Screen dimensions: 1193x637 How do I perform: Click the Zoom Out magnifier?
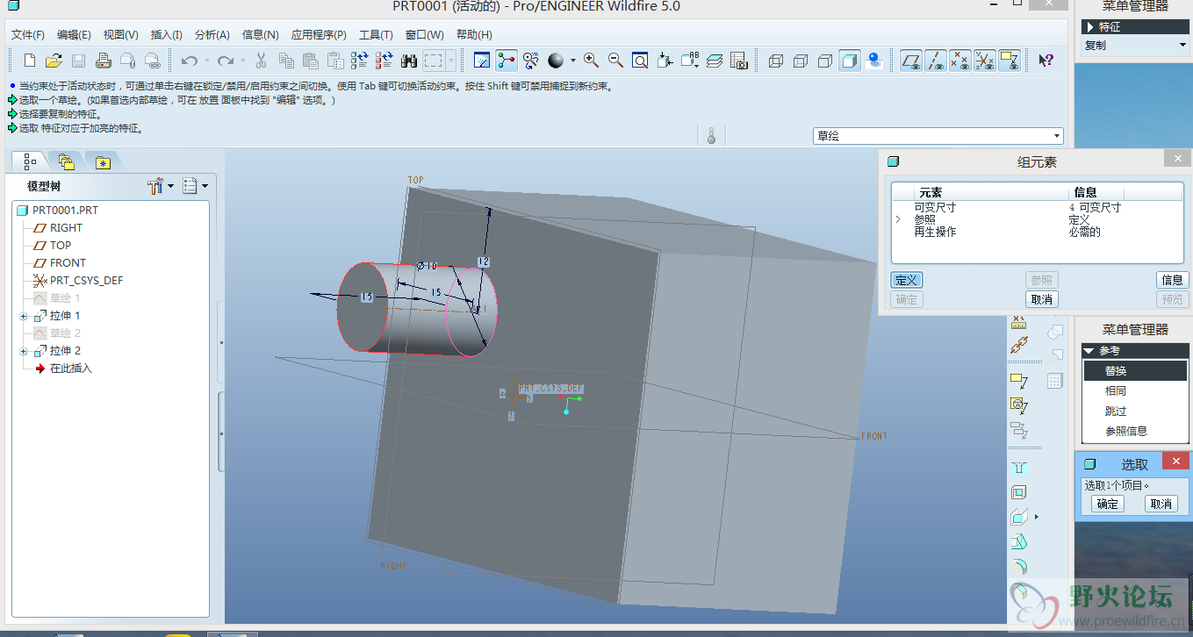point(615,61)
